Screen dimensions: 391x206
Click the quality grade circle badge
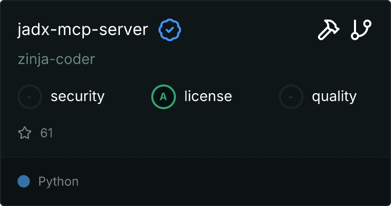coord(291,96)
